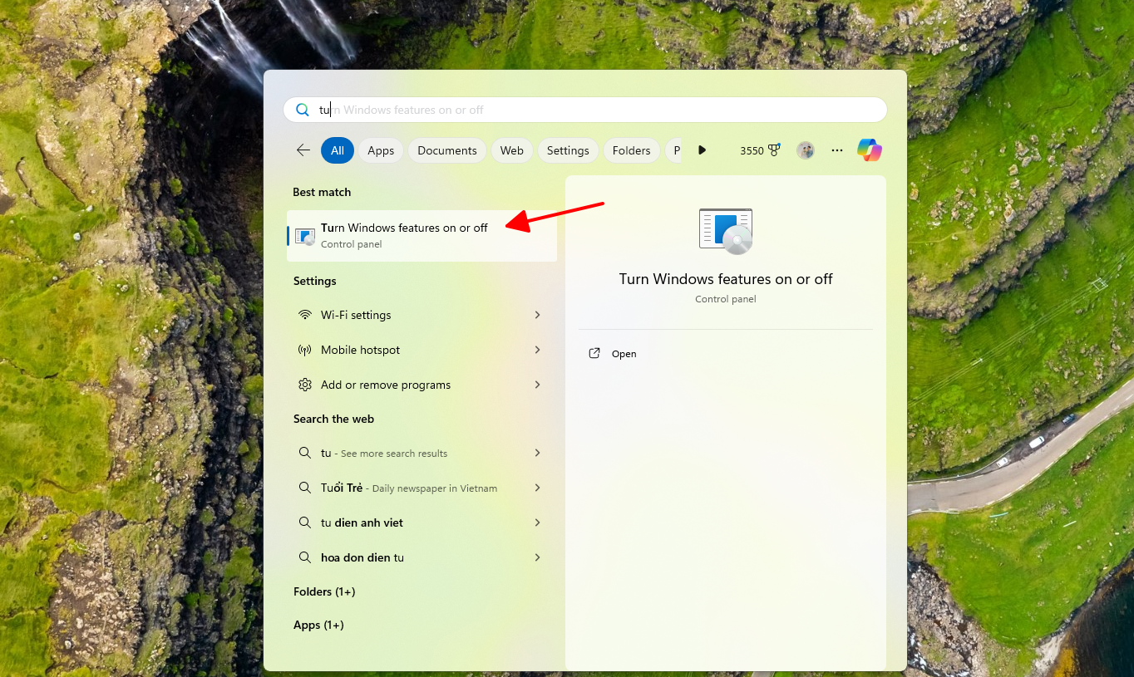The height and width of the screenshot is (677, 1134).
Task: Open the user profile avatar
Action: 805,150
